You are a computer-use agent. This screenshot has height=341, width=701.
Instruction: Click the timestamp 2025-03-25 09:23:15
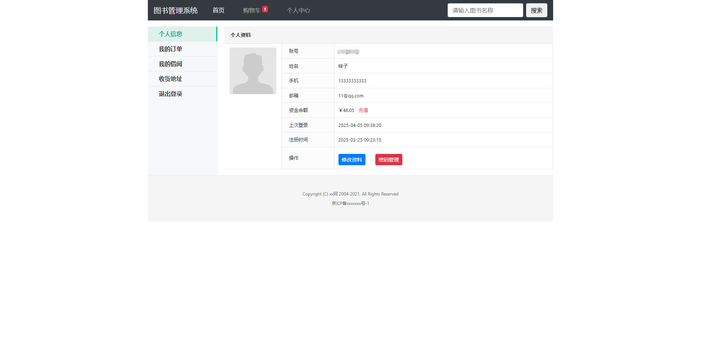[x=360, y=140]
